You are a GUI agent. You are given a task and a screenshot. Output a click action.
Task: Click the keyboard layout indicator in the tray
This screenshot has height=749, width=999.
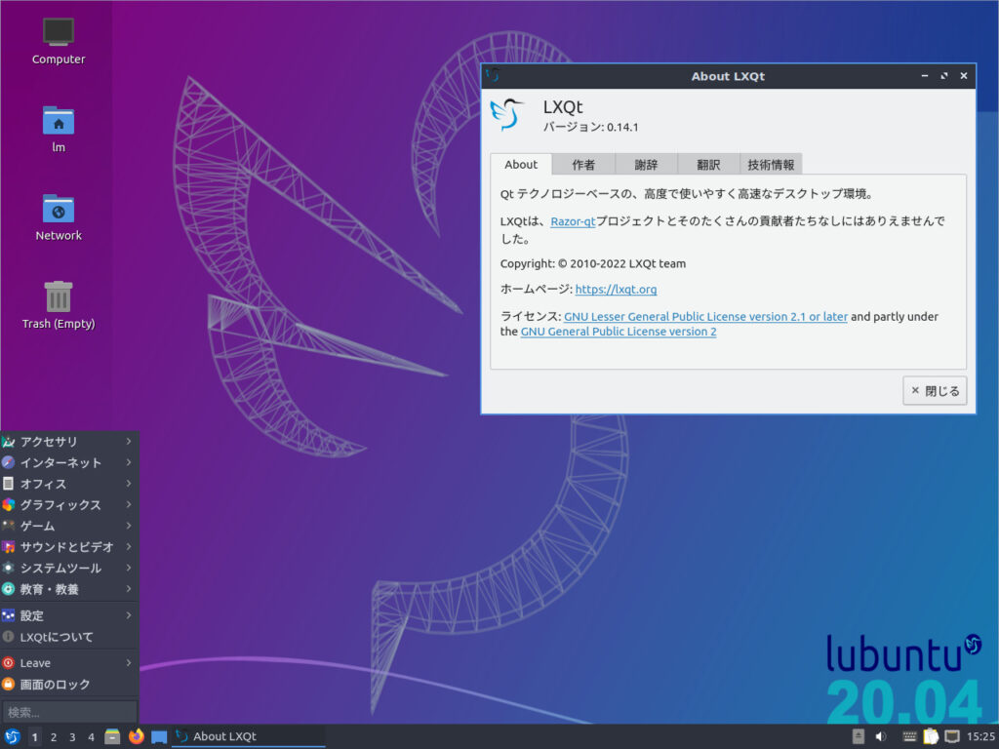908,736
